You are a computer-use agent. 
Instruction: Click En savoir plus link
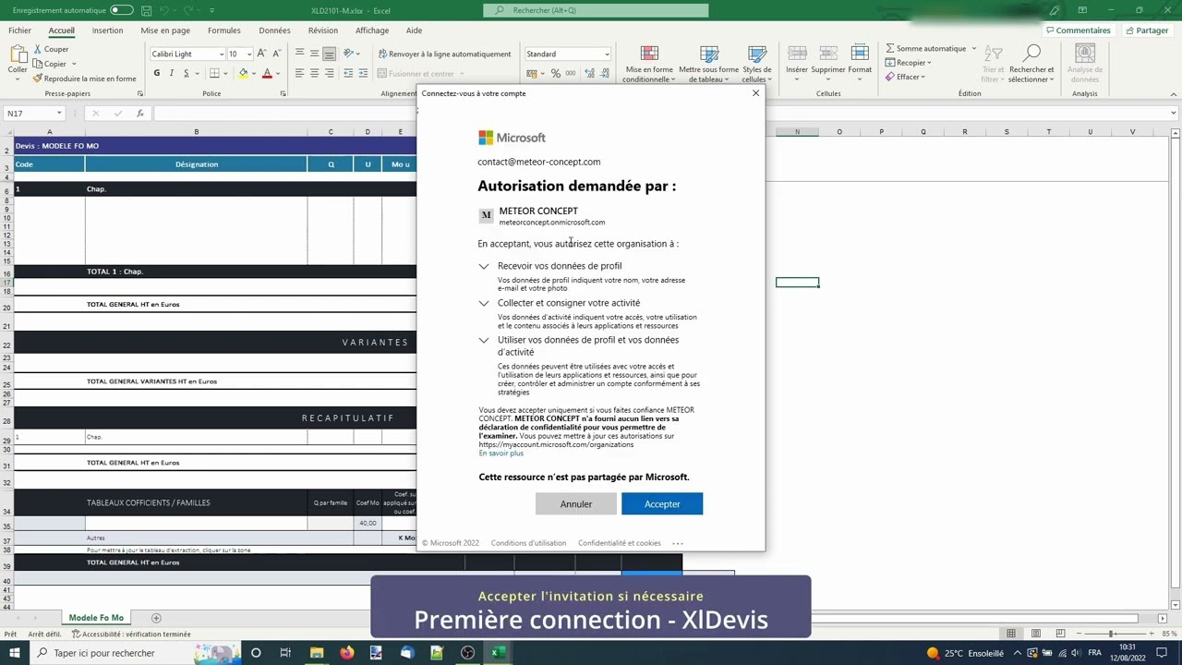[501, 453]
